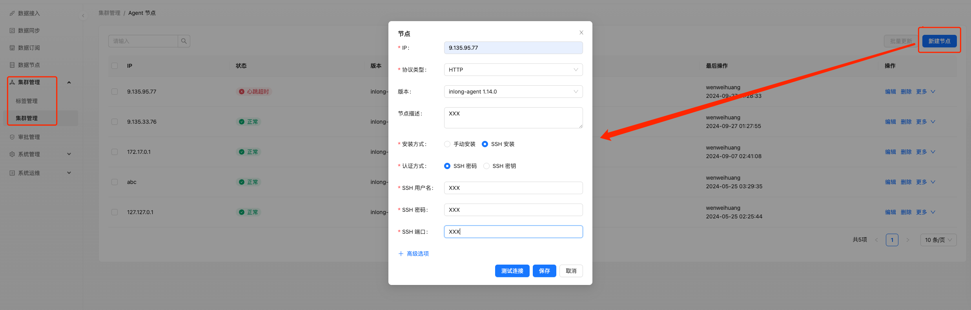This screenshot has height=310, width=971.
Task: Expand the inlong-agent version dropdown
Action: point(513,92)
